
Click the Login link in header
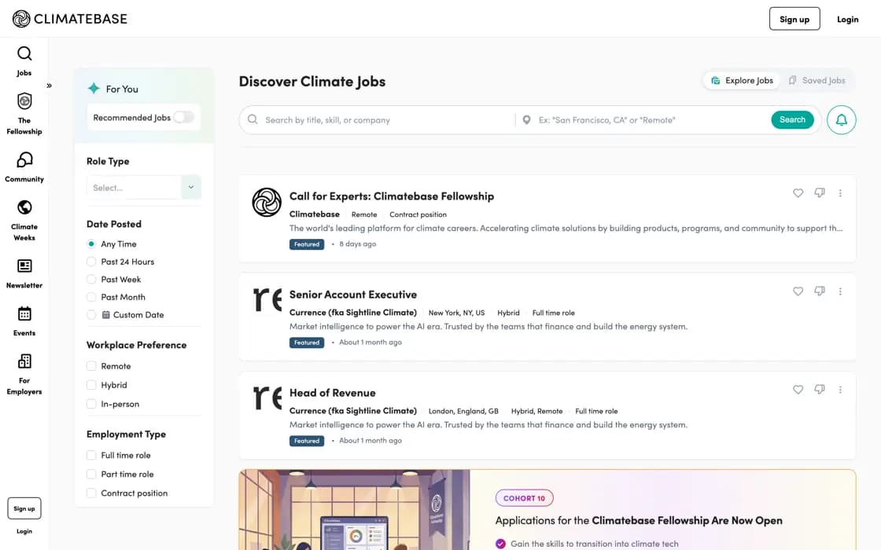pyautogui.click(x=847, y=19)
